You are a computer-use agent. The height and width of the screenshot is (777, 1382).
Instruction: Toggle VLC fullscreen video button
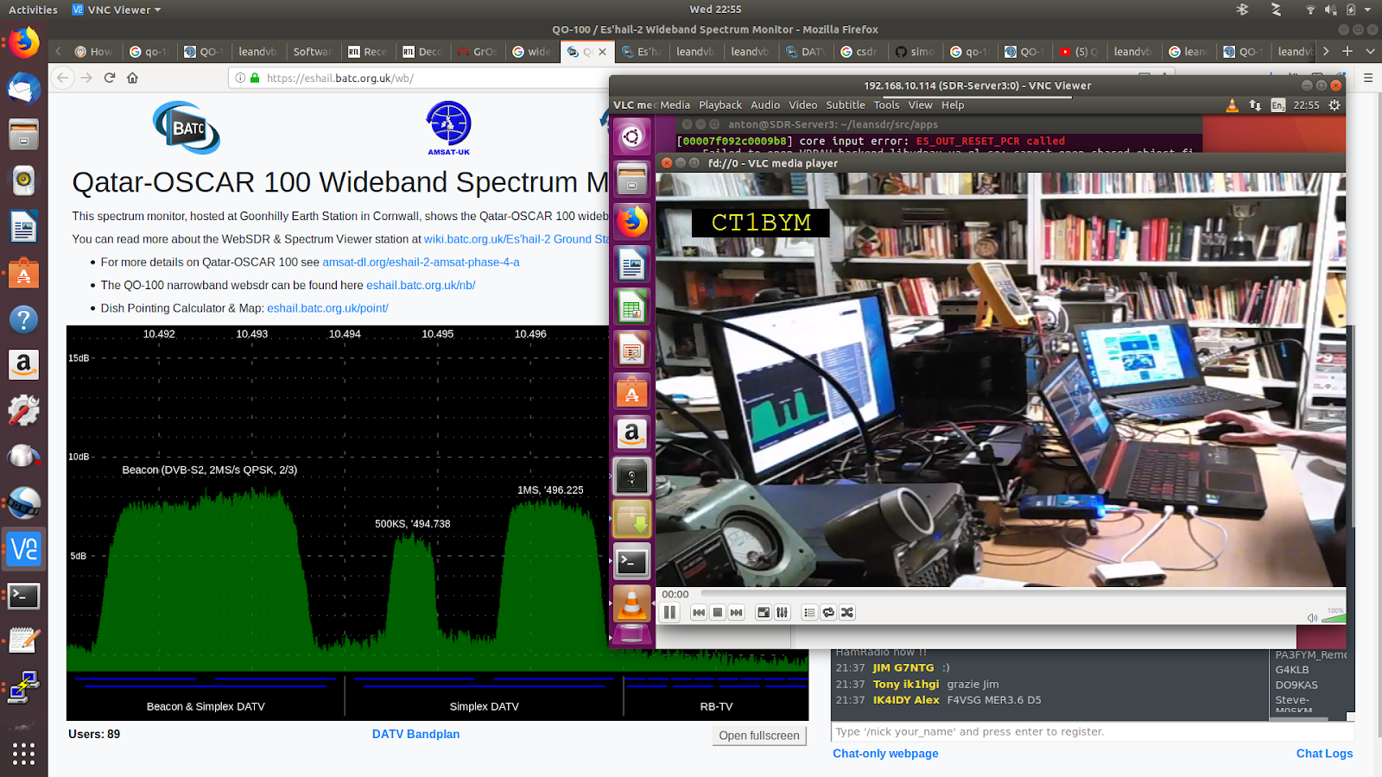click(x=764, y=612)
